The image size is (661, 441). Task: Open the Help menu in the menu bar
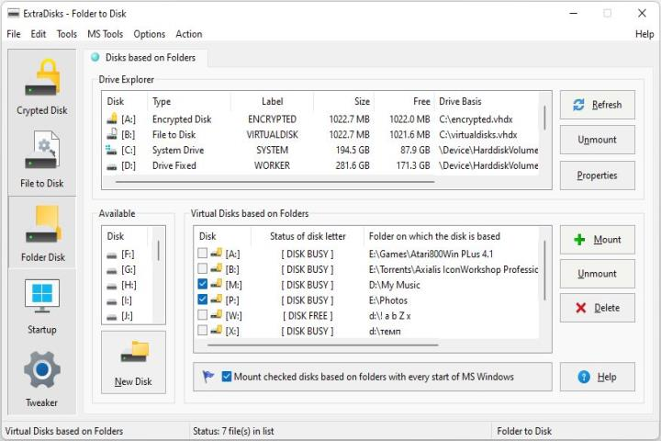(644, 34)
